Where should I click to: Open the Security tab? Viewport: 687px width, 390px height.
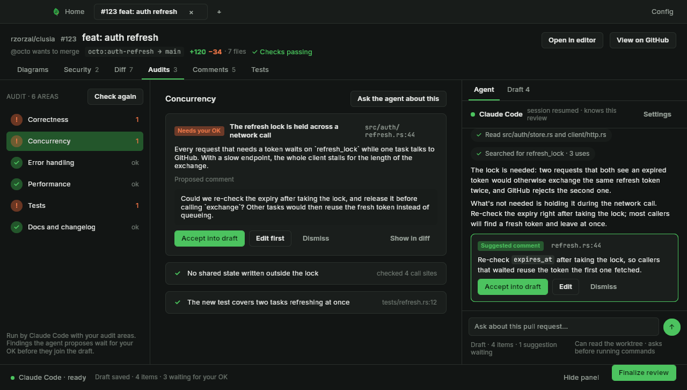pos(81,70)
